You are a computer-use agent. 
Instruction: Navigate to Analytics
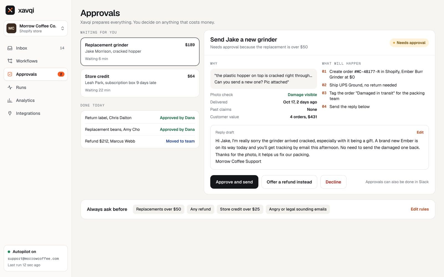(36, 100)
